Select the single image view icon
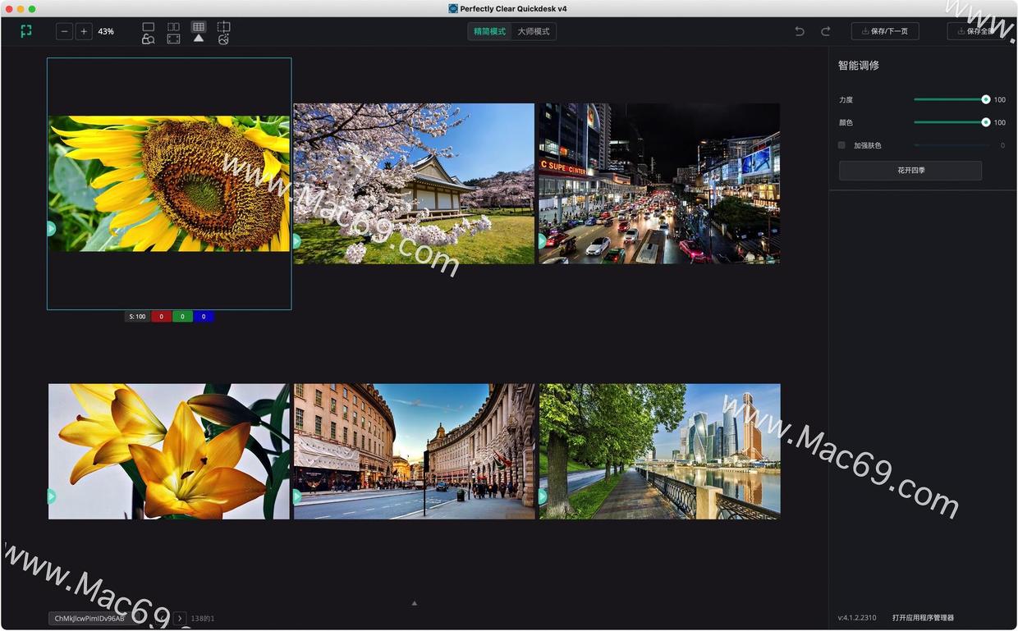Image resolution: width=1018 pixels, height=631 pixels. click(x=148, y=26)
